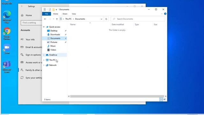The image size is (204, 115).
Task: Open Google Chrome desktop shortcut
Action: [x=7, y=34]
